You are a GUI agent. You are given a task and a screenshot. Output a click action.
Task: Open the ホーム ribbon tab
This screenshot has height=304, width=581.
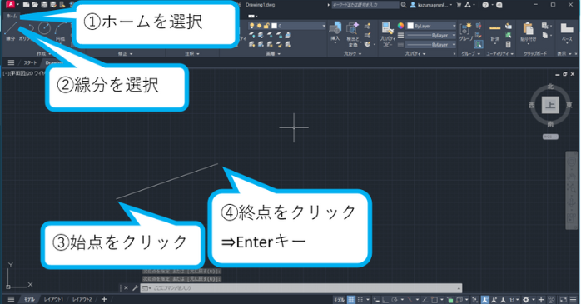12,17
